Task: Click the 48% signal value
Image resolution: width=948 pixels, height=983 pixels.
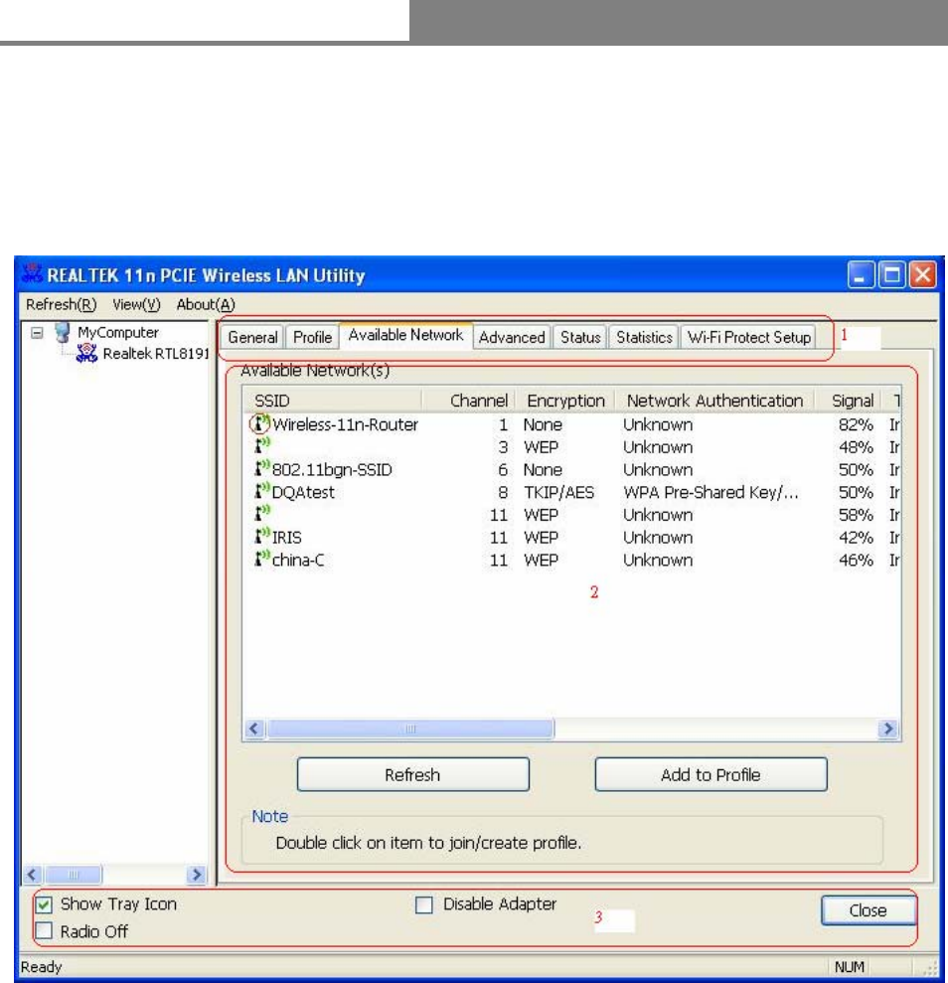Action: [856, 447]
